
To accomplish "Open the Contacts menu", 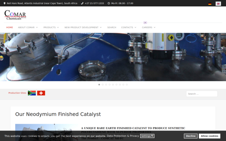I will pyautogui.click(x=127, y=27).
